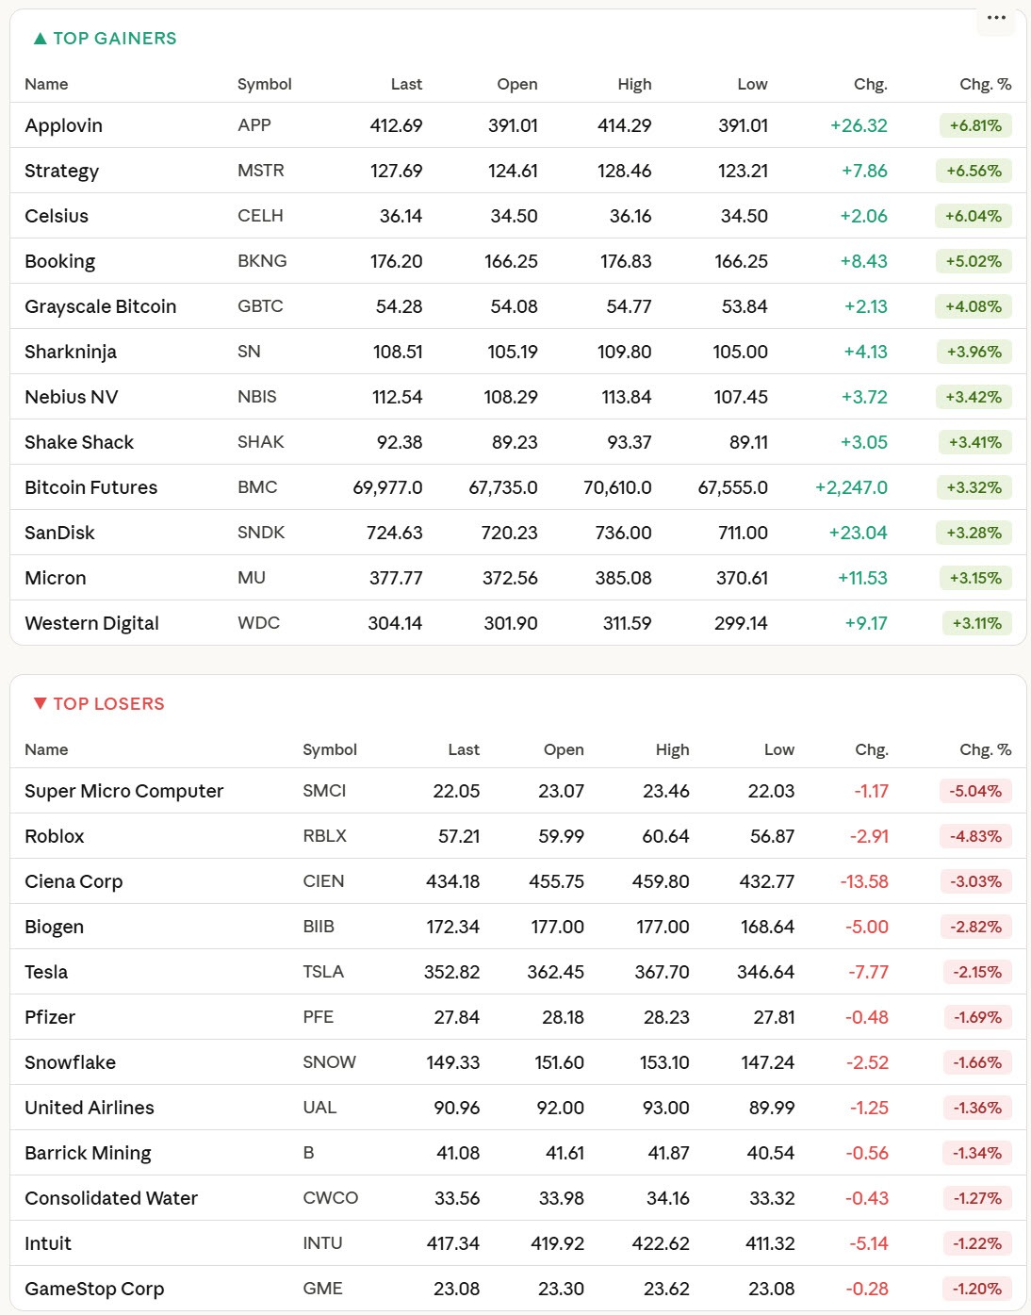This screenshot has height=1315, width=1031.
Task: Open the Applovin stock link
Action: tap(63, 125)
